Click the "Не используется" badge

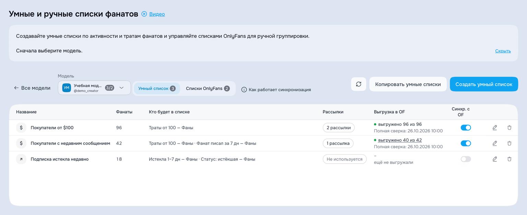pyautogui.click(x=344, y=159)
